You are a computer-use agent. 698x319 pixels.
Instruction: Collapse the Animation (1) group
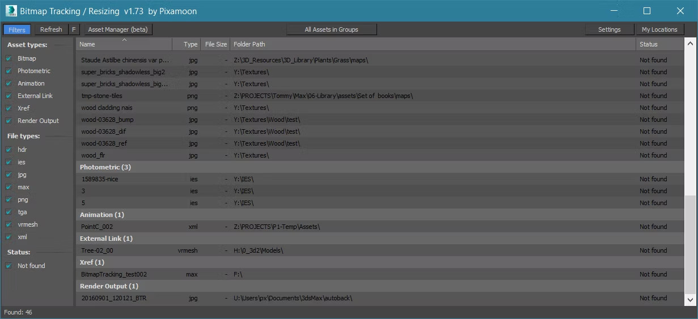coord(380,215)
